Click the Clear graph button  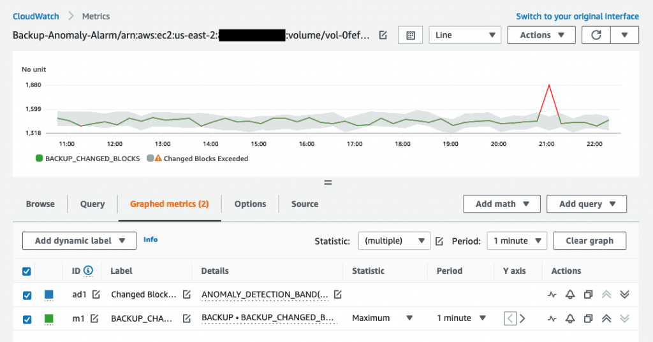[589, 241]
